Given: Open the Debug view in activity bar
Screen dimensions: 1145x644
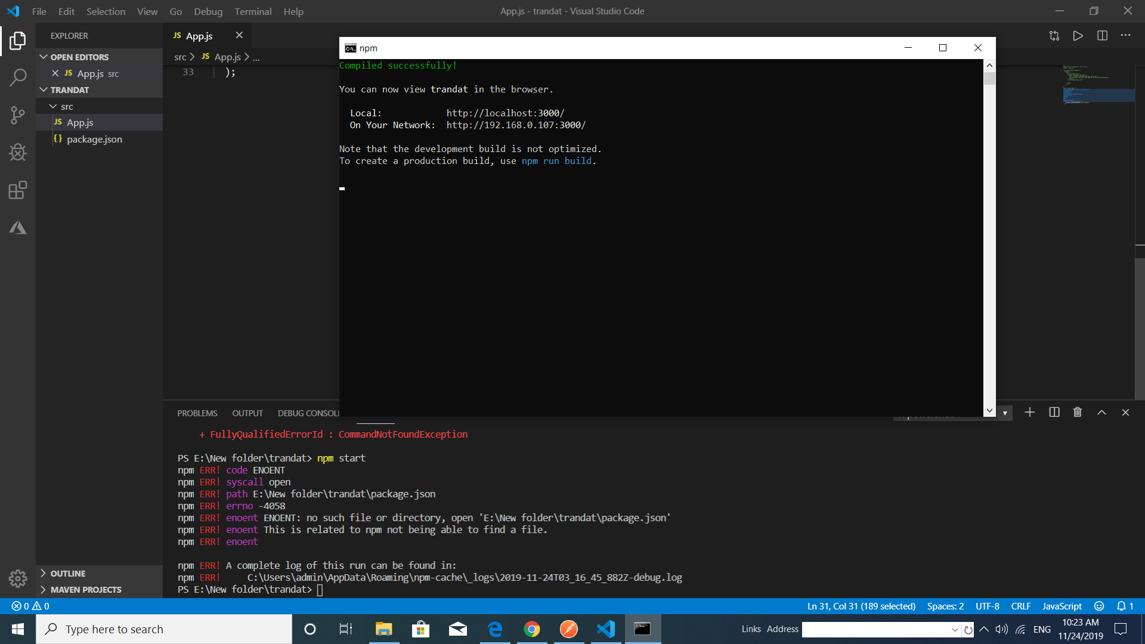Looking at the screenshot, I should click(x=18, y=153).
